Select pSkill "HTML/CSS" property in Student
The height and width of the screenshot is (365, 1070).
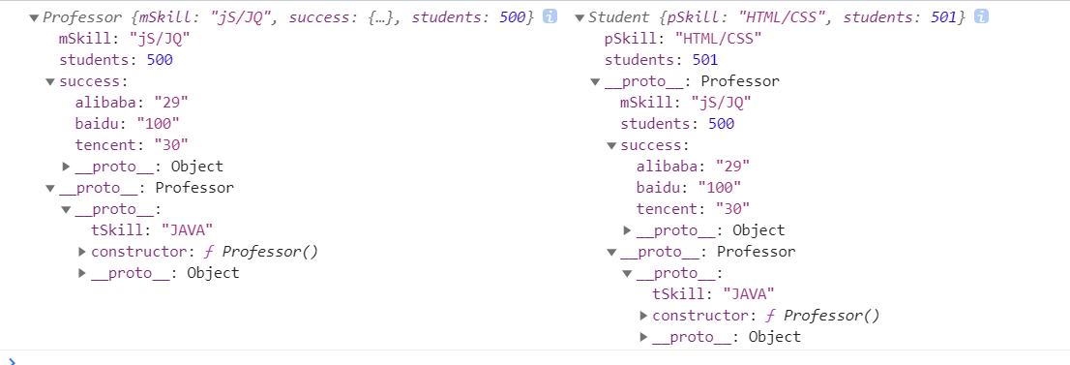point(683,39)
